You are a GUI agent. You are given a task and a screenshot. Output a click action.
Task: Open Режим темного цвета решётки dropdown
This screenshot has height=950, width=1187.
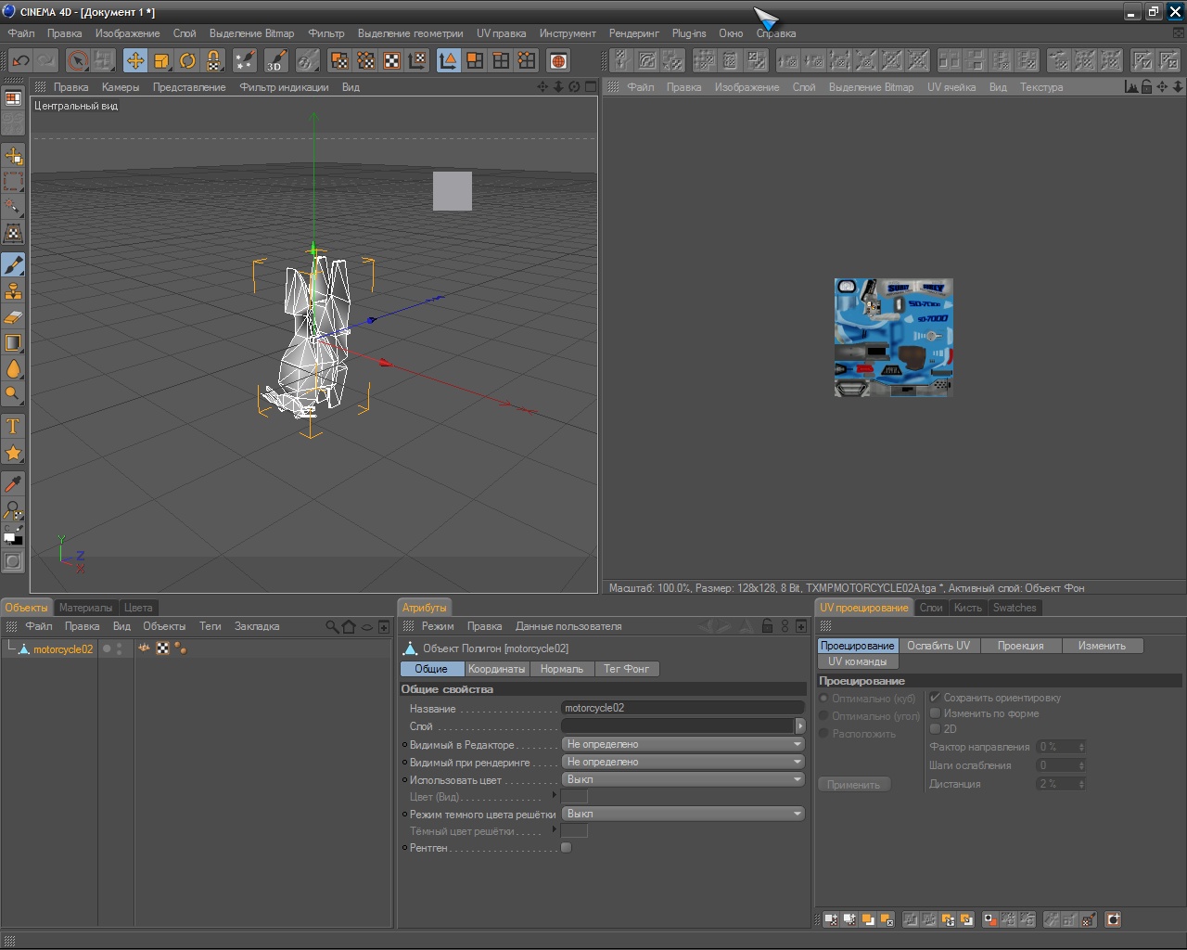point(683,814)
